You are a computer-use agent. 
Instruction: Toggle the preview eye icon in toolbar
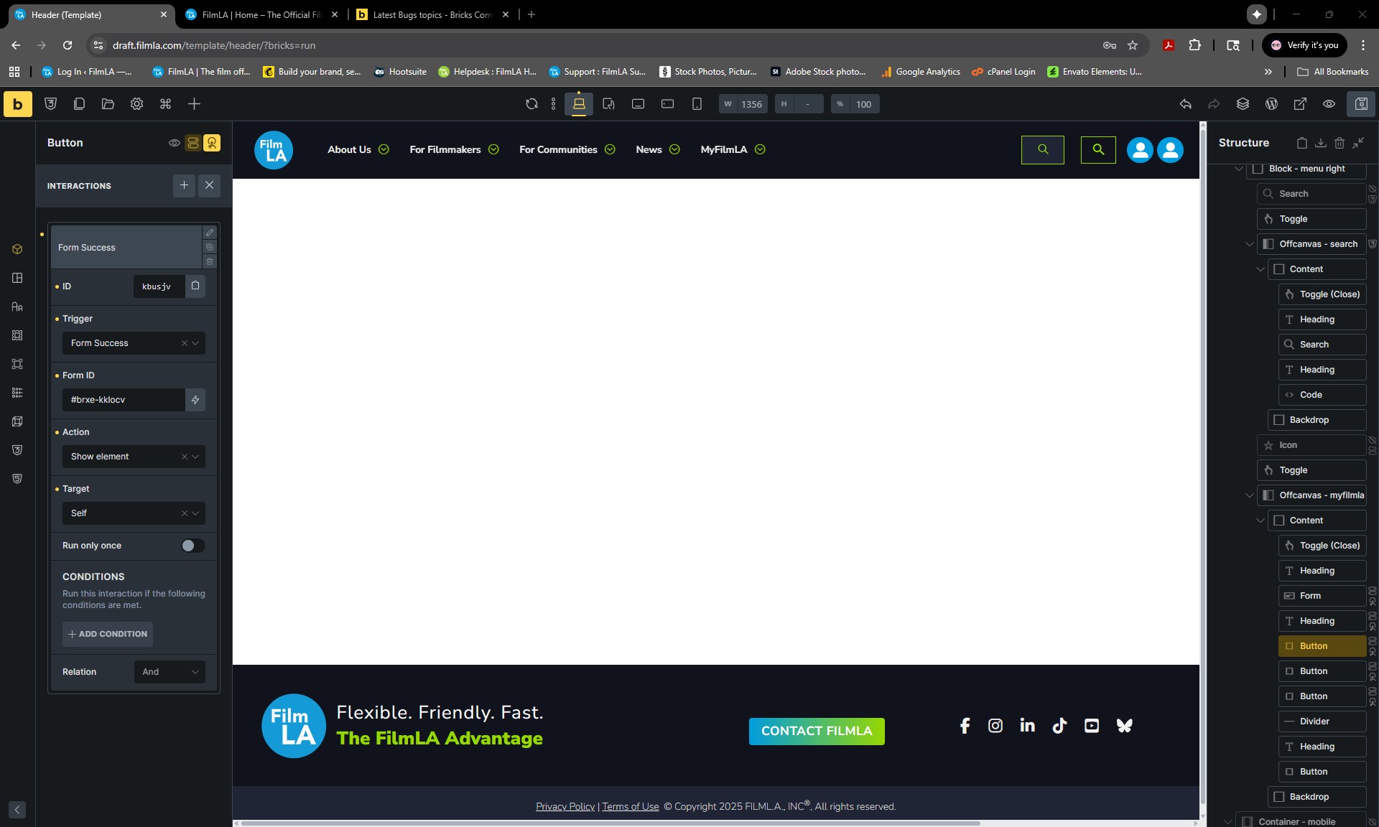click(x=1329, y=104)
